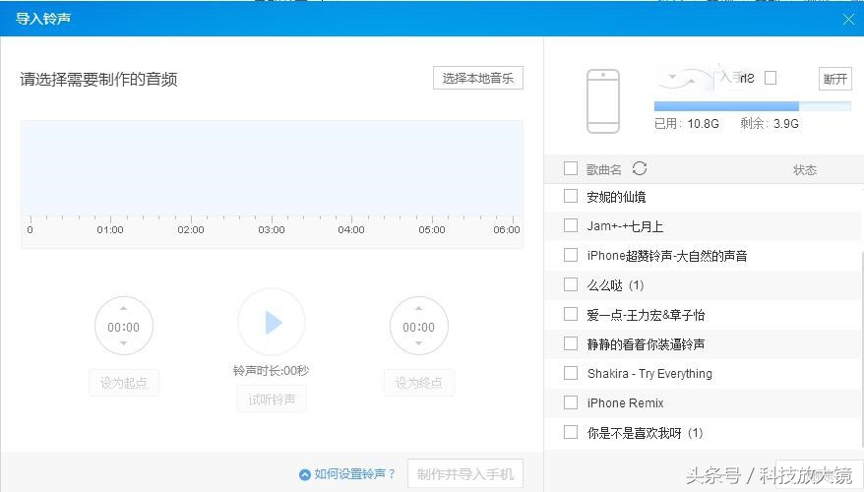This screenshot has width=864, height=492.
Task: Click the 试听铃声 button
Action: [272, 399]
